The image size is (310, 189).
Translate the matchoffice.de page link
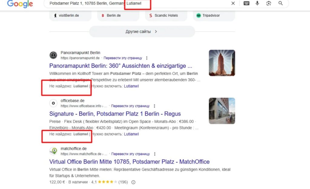coord(130,154)
